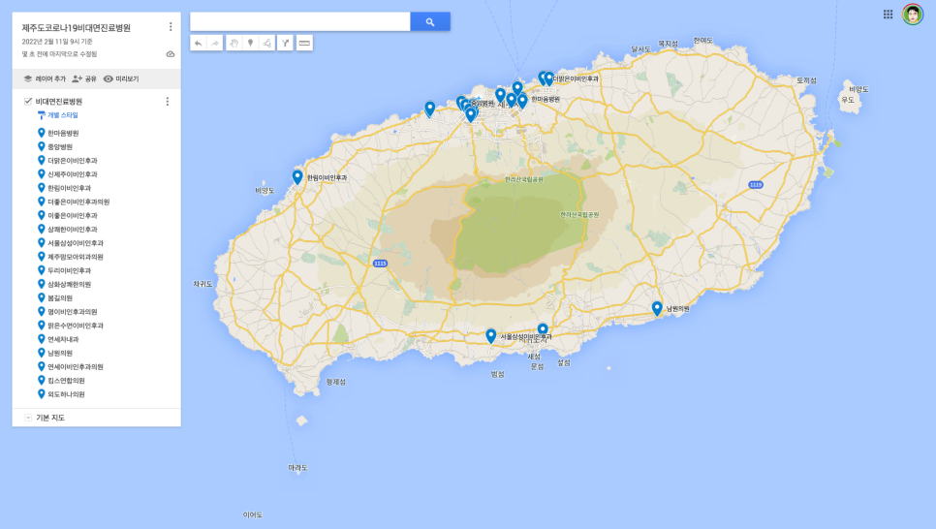Select 두리이비인후과 in the layer list
936x529 pixels.
point(69,270)
